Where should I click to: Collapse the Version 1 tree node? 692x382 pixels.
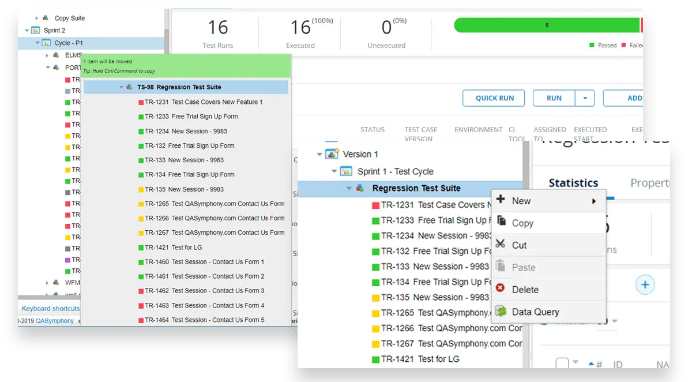coord(319,155)
